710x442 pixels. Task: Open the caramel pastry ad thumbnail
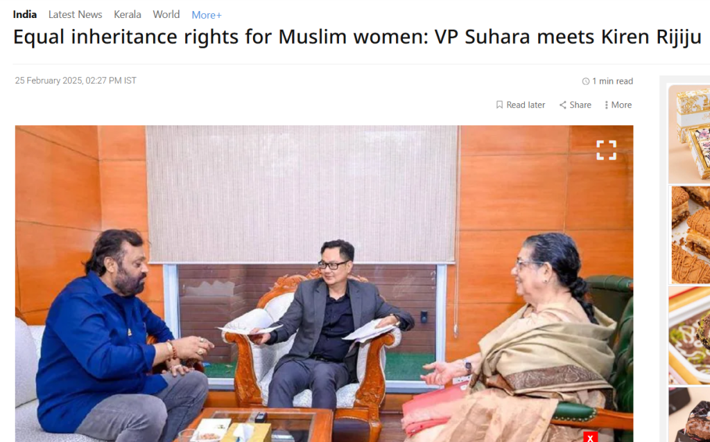point(689,235)
